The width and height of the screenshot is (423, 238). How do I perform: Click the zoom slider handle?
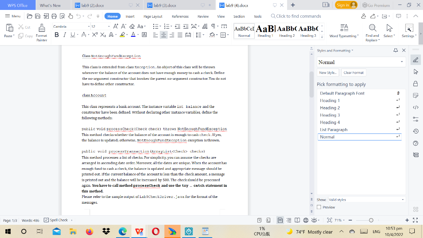click(x=371, y=220)
